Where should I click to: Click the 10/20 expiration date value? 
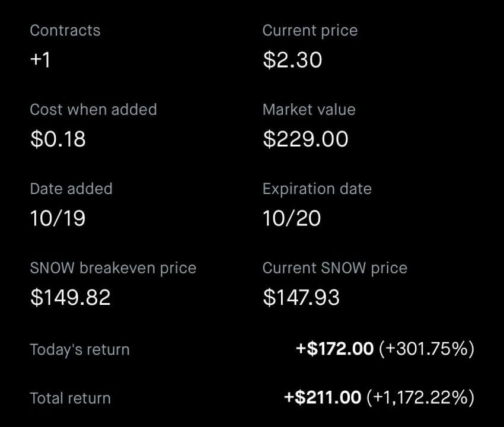point(292,218)
